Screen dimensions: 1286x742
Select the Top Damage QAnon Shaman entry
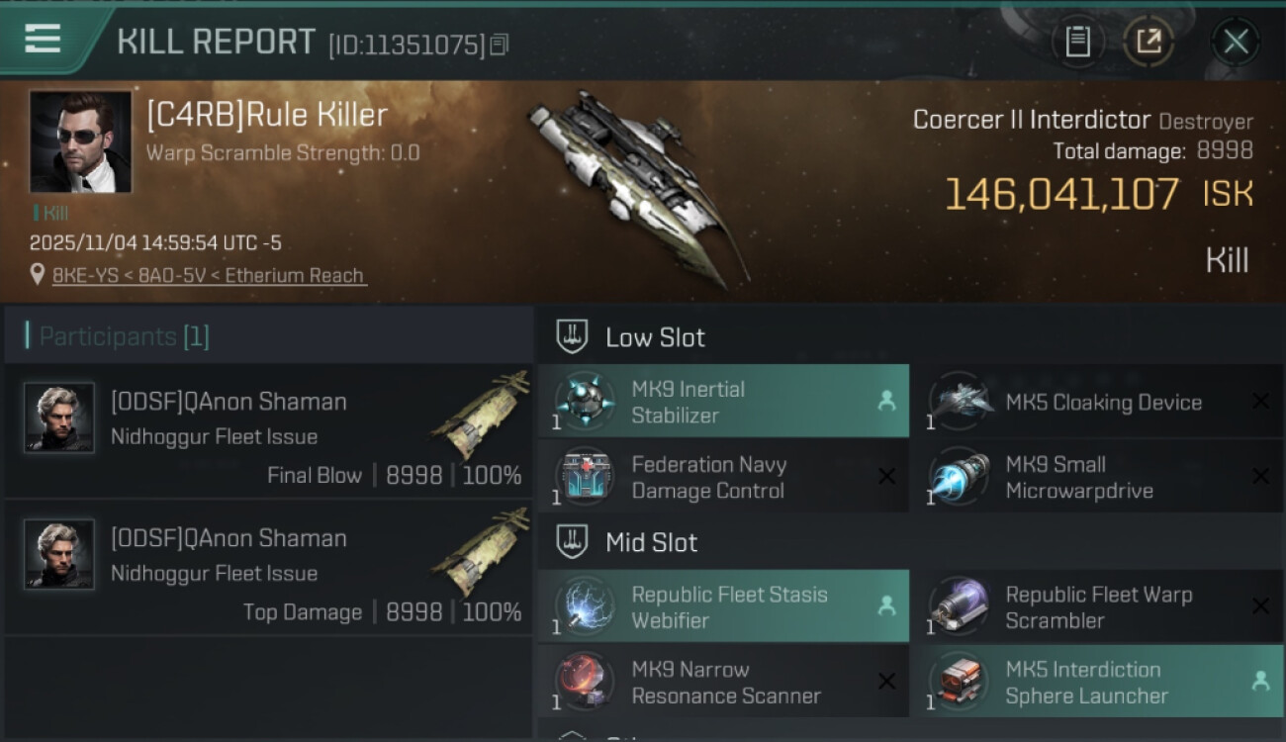pos(269,567)
